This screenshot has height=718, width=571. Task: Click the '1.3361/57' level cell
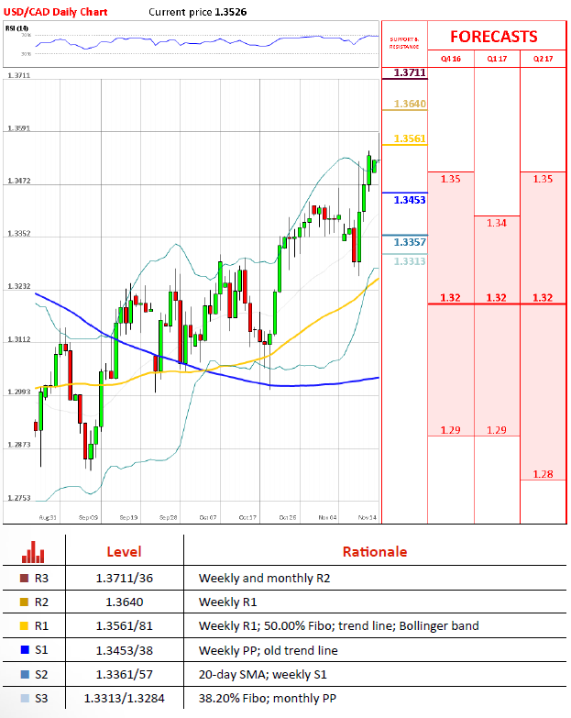[125, 674]
